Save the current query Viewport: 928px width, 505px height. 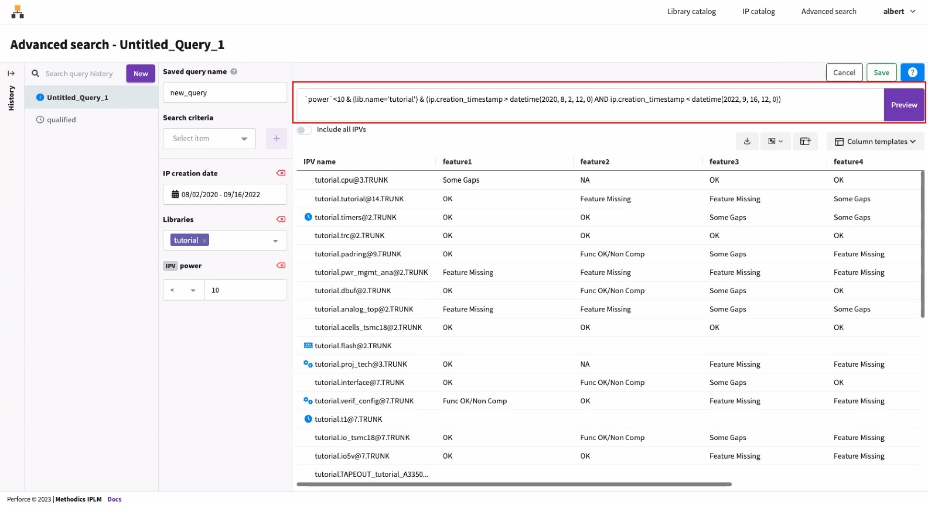pos(881,73)
